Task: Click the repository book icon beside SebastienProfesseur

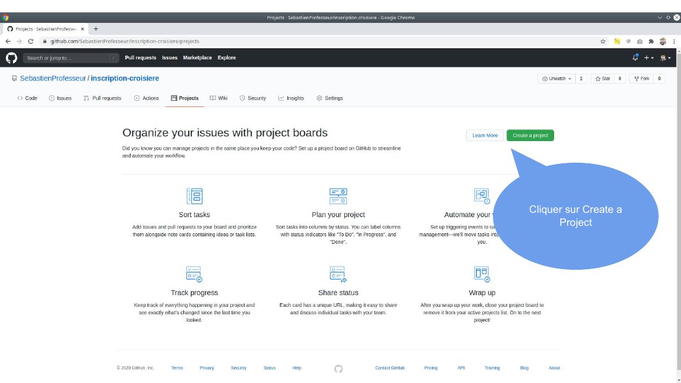Action: pos(14,79)
